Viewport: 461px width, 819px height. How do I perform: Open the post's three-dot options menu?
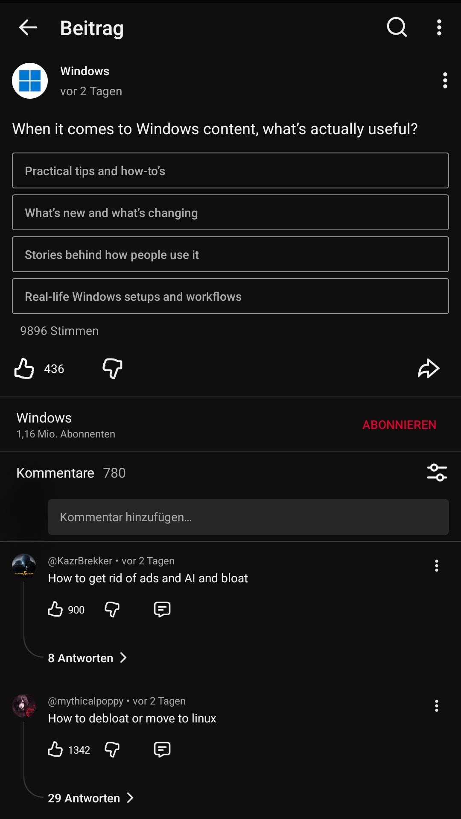pyautogui.click(x=445, y=80)
